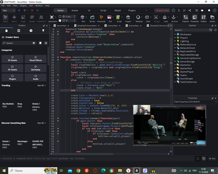Viewport: 218px width, 174px height.
Task: Open the File menu
Action: [x=3, y=6]
